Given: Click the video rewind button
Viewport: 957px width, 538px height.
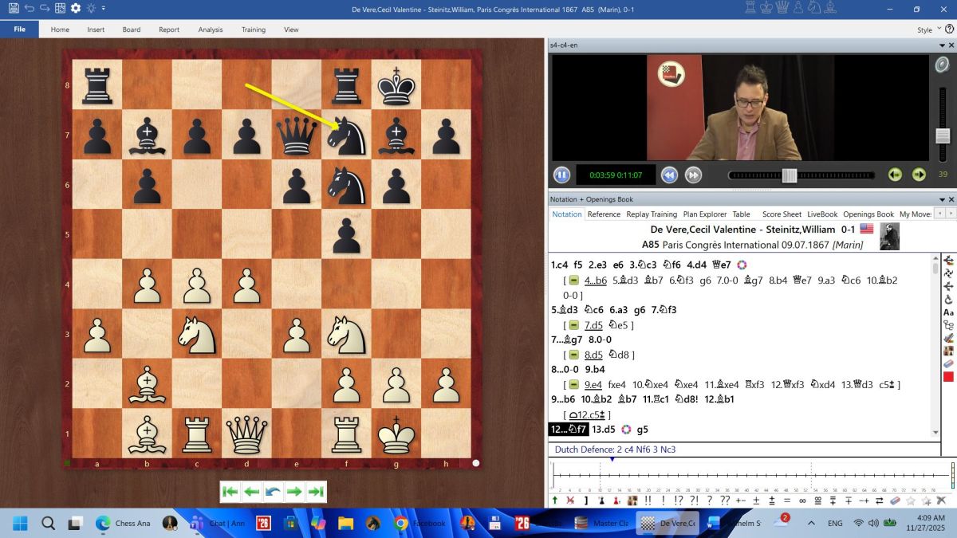Looking at the screenshot, I should [670, 175].
